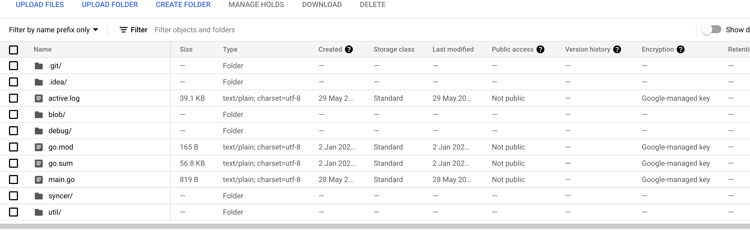Click the Create Folder button
750x230 pixels.
tap(183, 5)
